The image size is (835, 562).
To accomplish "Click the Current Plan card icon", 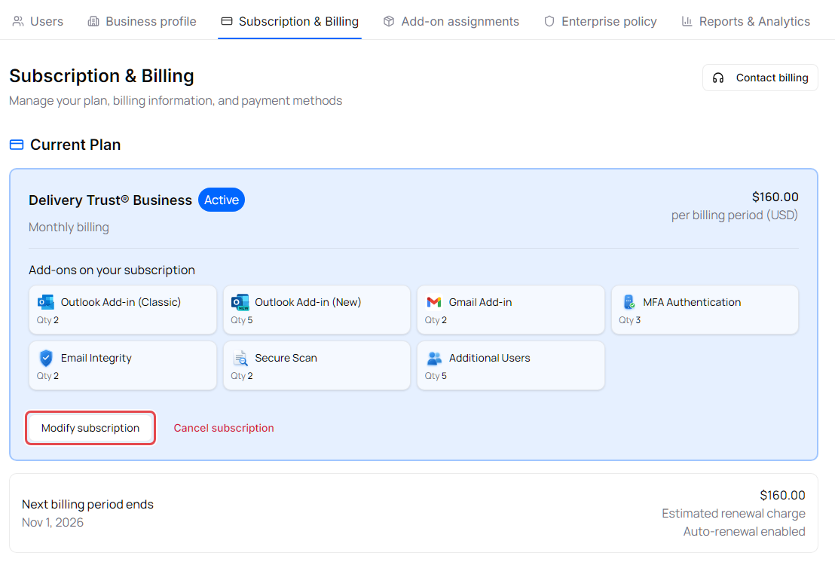I will [17, 145].
